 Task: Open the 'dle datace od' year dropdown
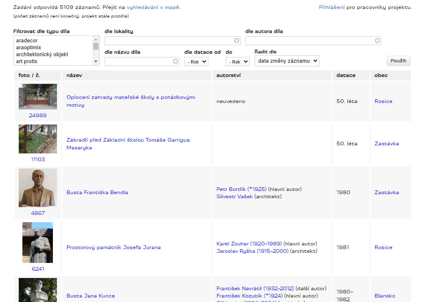(x=196, y=61)
